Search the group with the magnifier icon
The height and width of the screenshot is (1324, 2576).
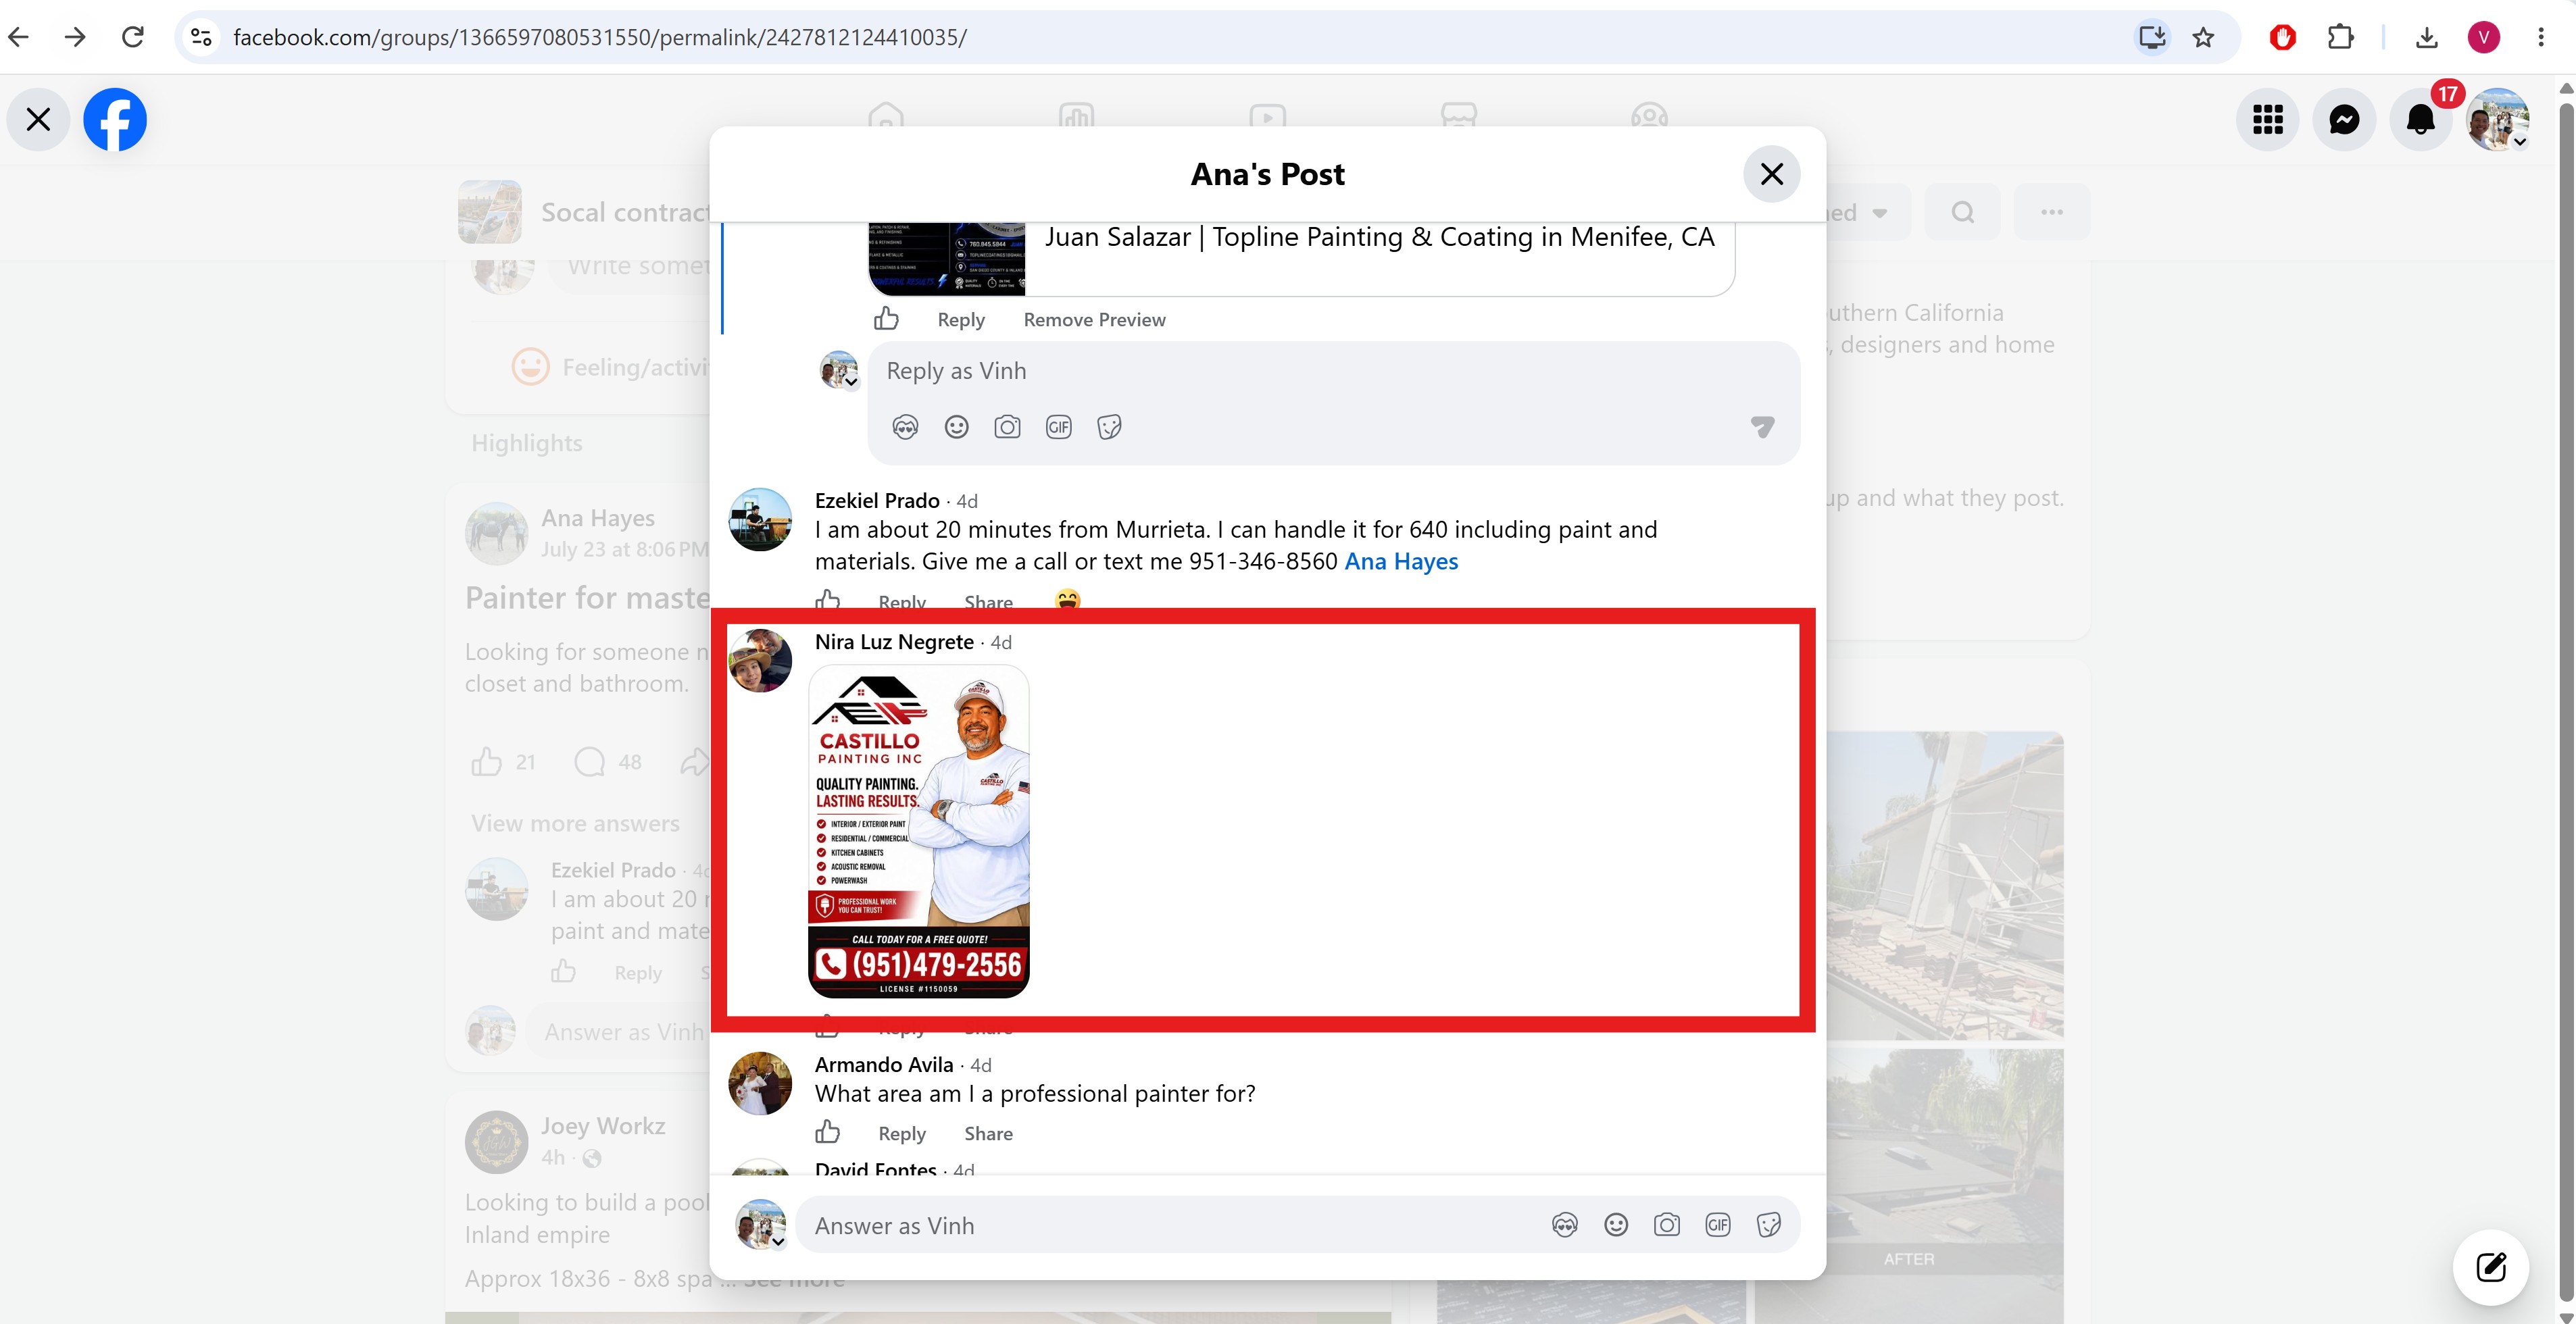[1963, 212]
